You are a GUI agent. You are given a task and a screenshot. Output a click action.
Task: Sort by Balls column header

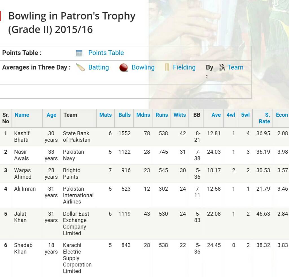pyautogui.click(x=124, y=115)
